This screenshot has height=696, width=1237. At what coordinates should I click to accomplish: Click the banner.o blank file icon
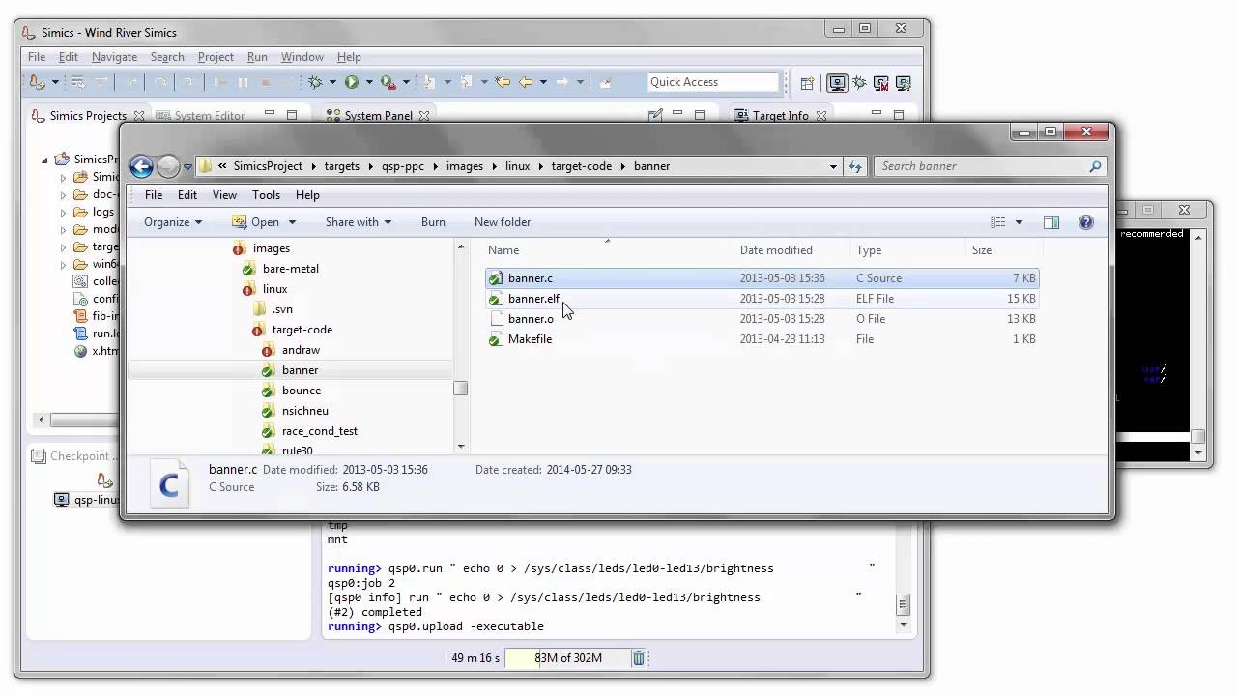(x=496, y=319)
